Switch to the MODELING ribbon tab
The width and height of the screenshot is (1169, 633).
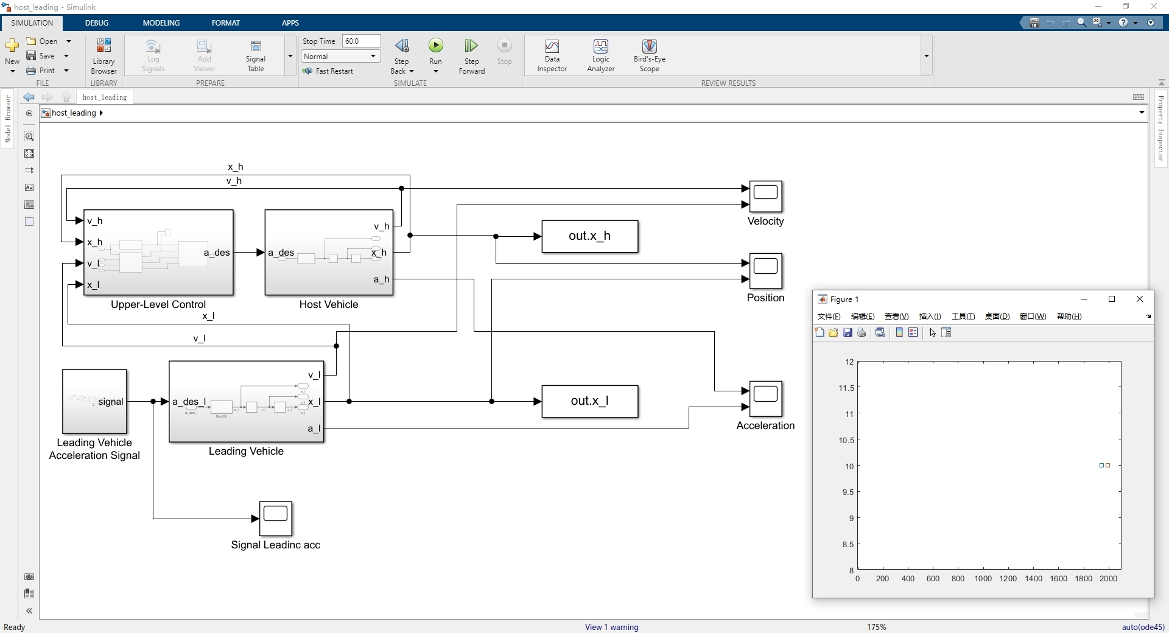(161, 23)
